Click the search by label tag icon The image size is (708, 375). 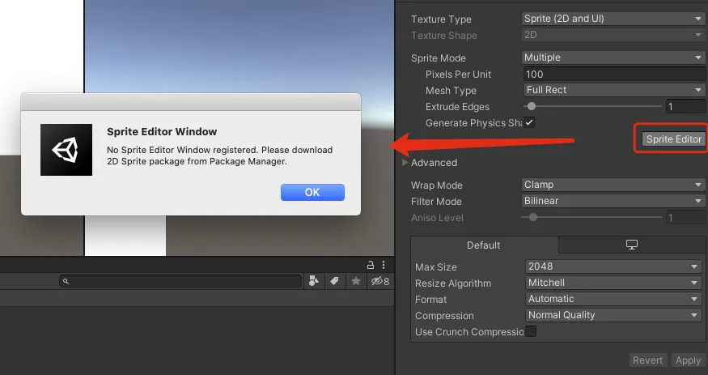click(335, 281)
